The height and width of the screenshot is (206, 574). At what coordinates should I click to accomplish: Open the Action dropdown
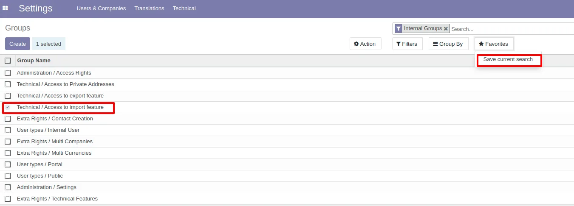365,44
